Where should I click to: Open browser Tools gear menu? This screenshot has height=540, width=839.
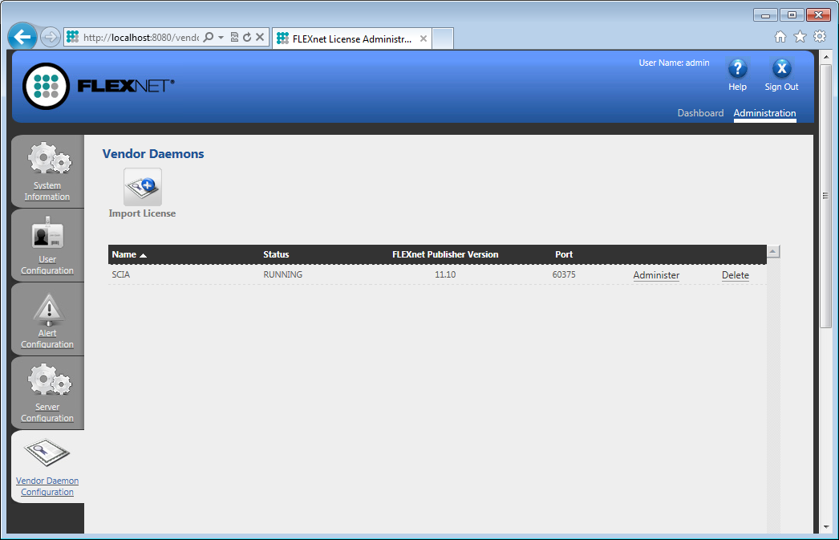click(820, 36)
